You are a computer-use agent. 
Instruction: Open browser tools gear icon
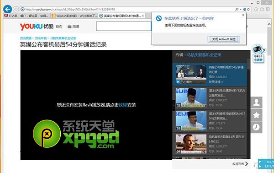(268, 9)
